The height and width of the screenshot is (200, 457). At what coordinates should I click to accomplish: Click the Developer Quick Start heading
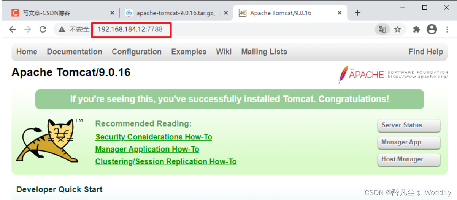click(x=59, y=189)
